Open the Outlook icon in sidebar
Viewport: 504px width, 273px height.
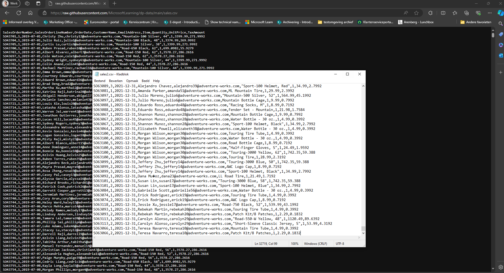(x=501, y=56)
